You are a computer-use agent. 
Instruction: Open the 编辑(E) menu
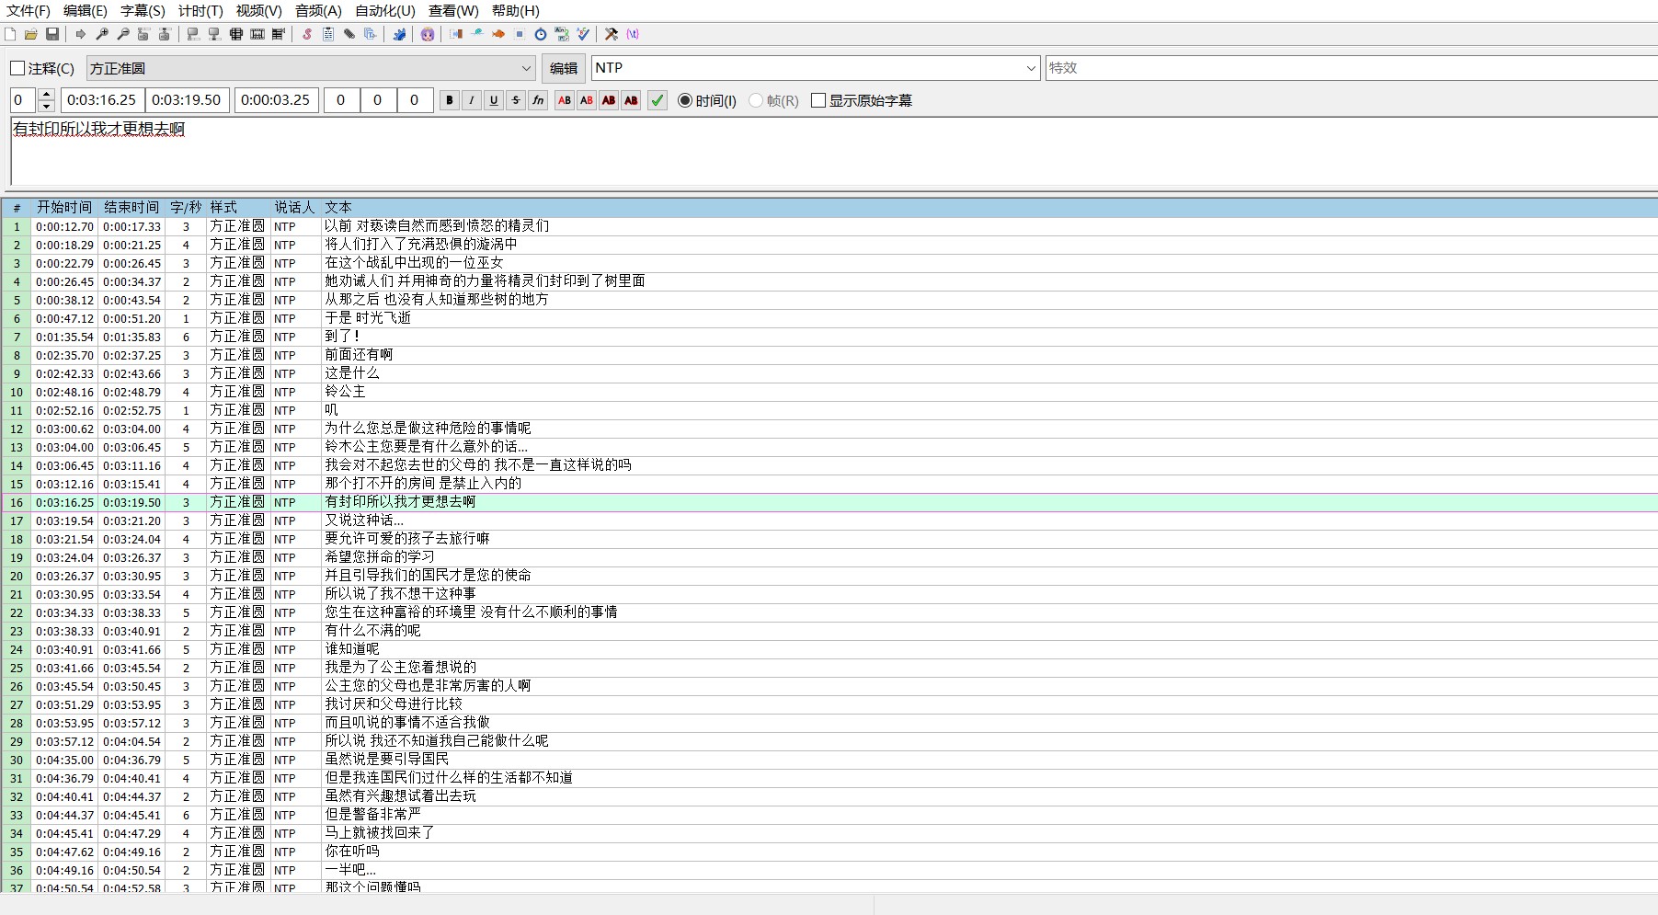[86, 11]
